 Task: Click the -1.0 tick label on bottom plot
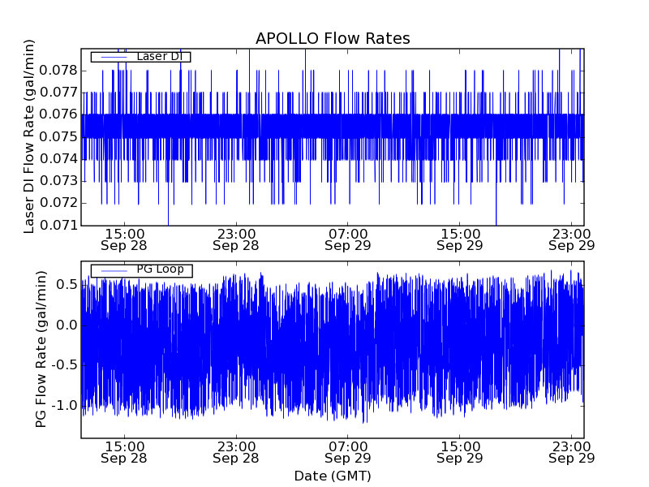[x=65, y=405]
